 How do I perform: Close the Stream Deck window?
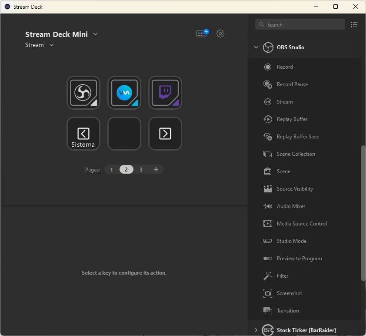pyautogui.click(x=355, y=7)
